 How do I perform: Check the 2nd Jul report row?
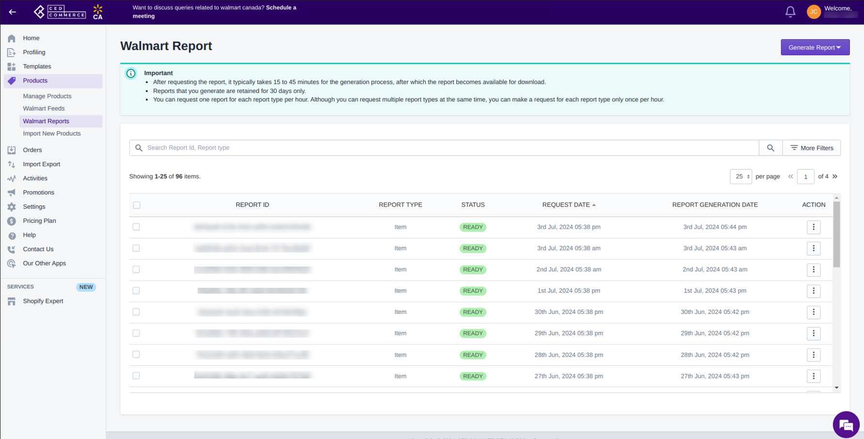(136, 269)
